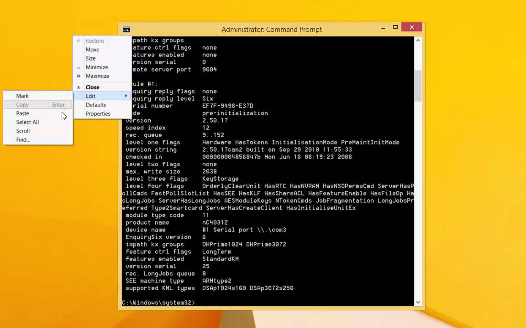Image resolution: width=526 pixels, height=328 pixels.
Task: Choose Select All in the Edit submenu
Action: 38,122
